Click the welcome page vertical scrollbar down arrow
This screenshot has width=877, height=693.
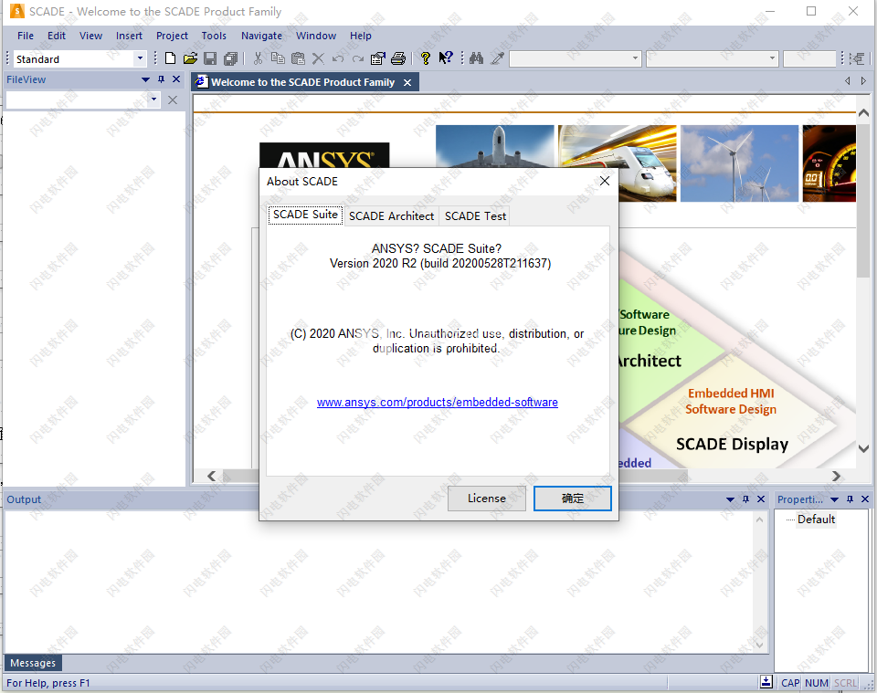863,448
